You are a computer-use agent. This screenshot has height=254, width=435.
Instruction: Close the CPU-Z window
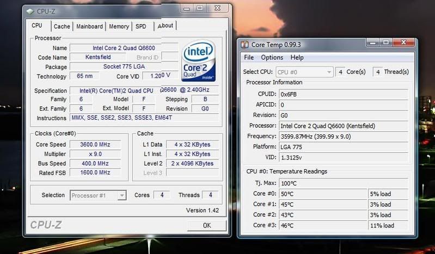coord(218,9)
